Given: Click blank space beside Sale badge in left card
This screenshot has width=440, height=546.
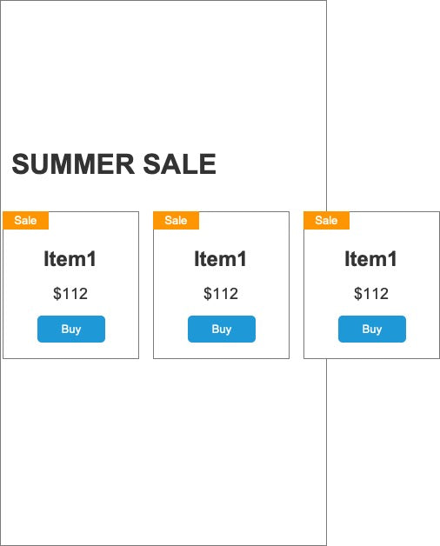Looking at the screenshot, I should point(93,221).
